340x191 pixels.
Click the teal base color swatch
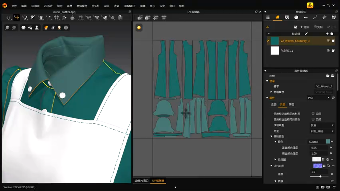point(328,142)
